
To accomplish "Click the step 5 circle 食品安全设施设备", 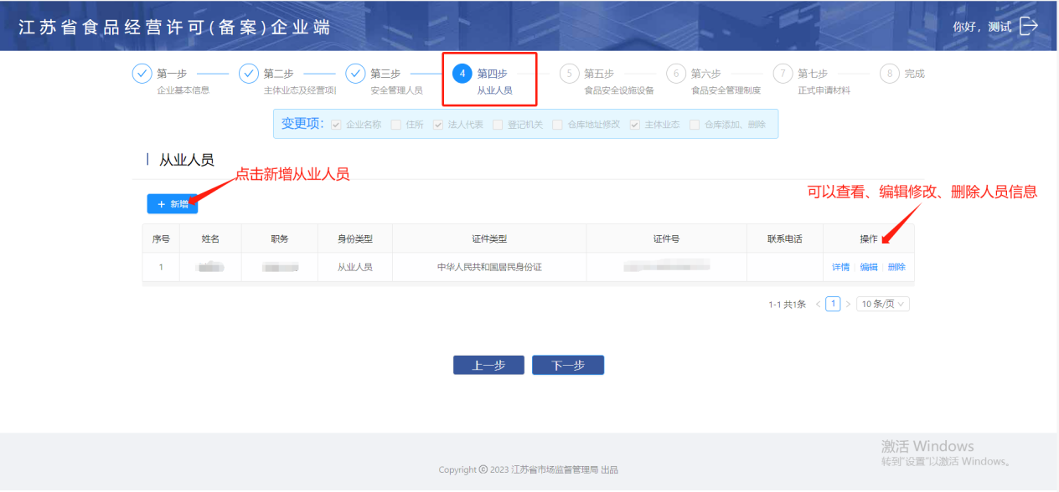I will pos(569,74).
